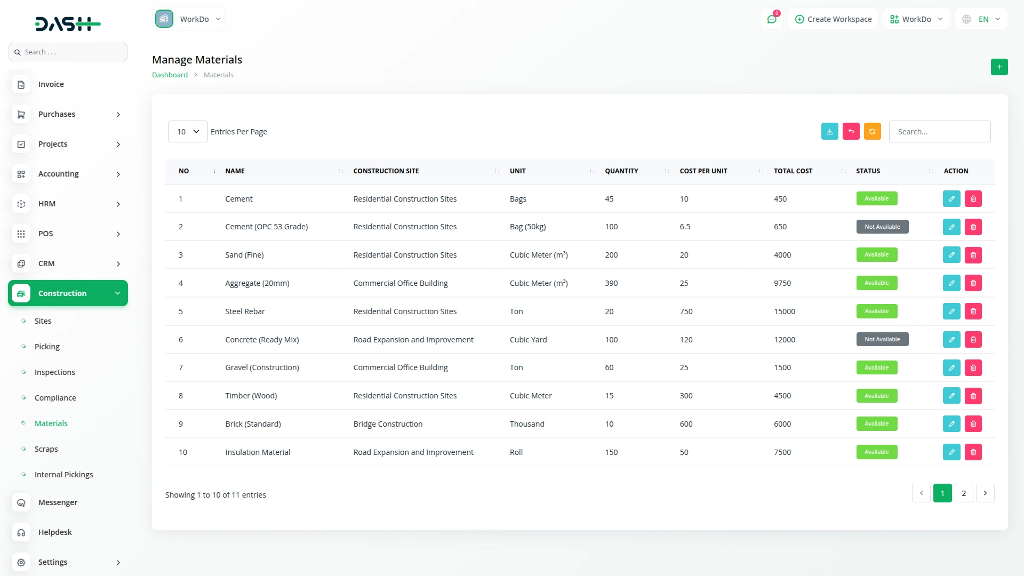Viewport: 1024px width, 576px height.
Task: Open Inspections in the sidebar
Action: (54, 372)
